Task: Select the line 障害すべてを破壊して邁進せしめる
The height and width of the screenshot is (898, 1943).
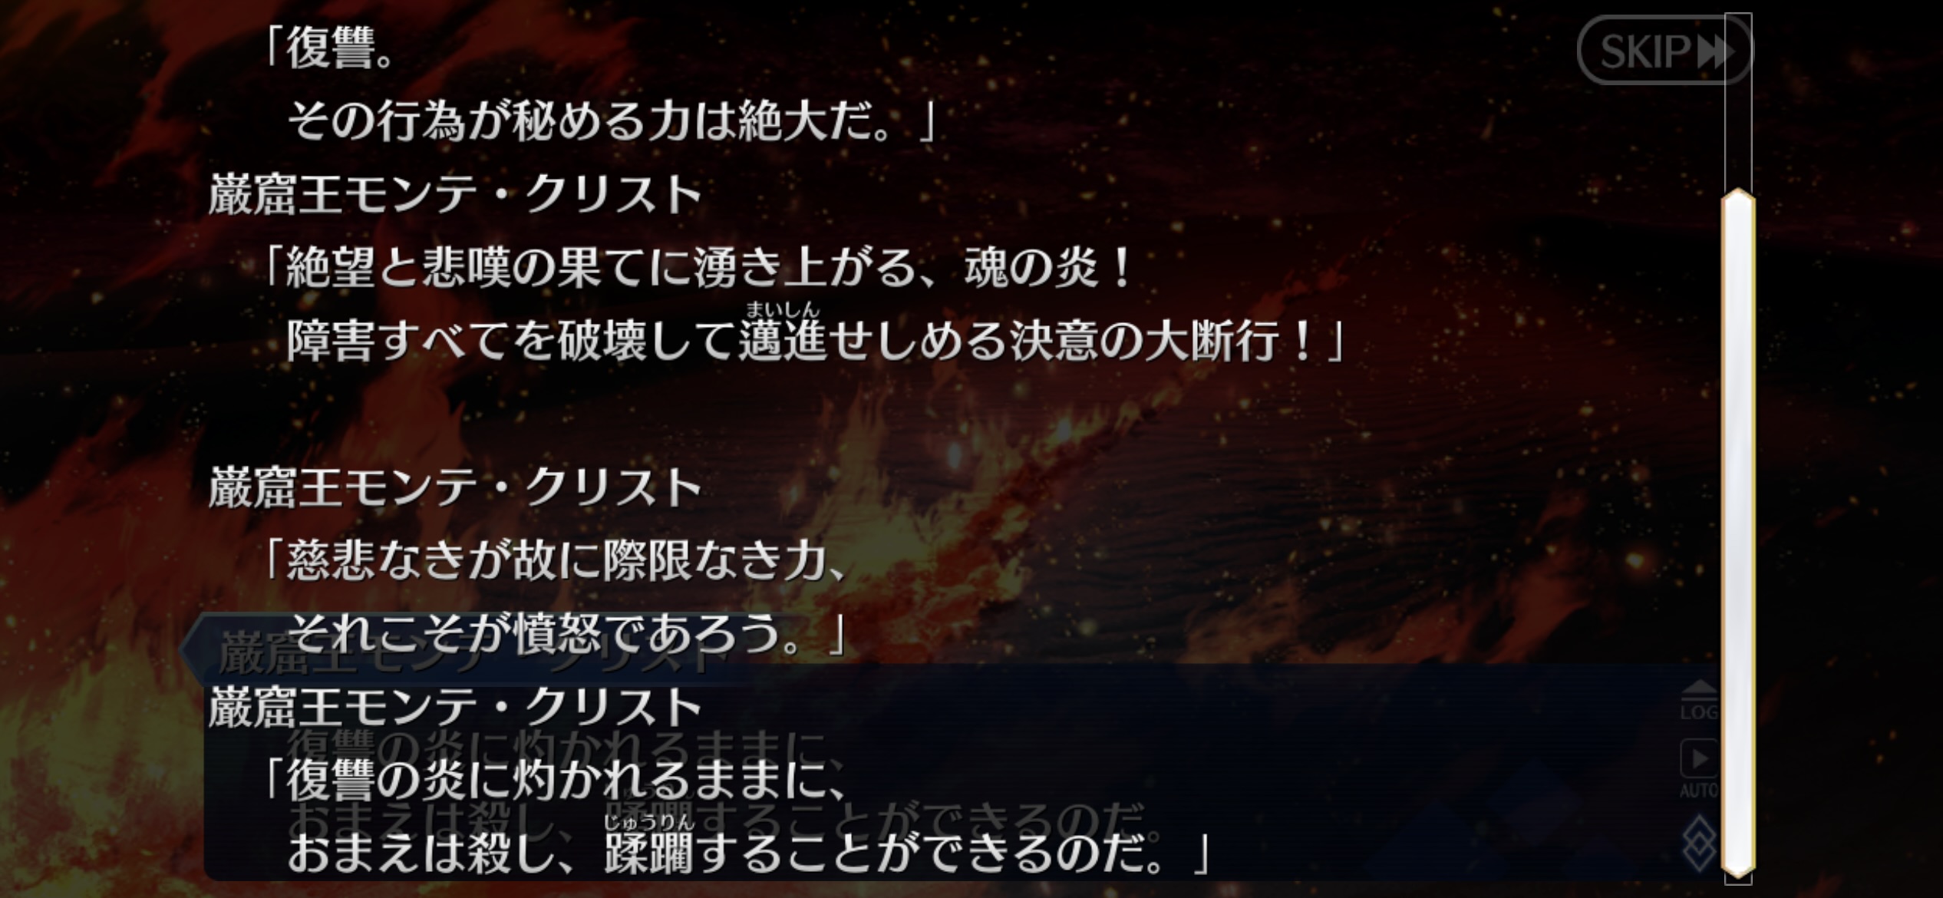Action: [816, 340]
